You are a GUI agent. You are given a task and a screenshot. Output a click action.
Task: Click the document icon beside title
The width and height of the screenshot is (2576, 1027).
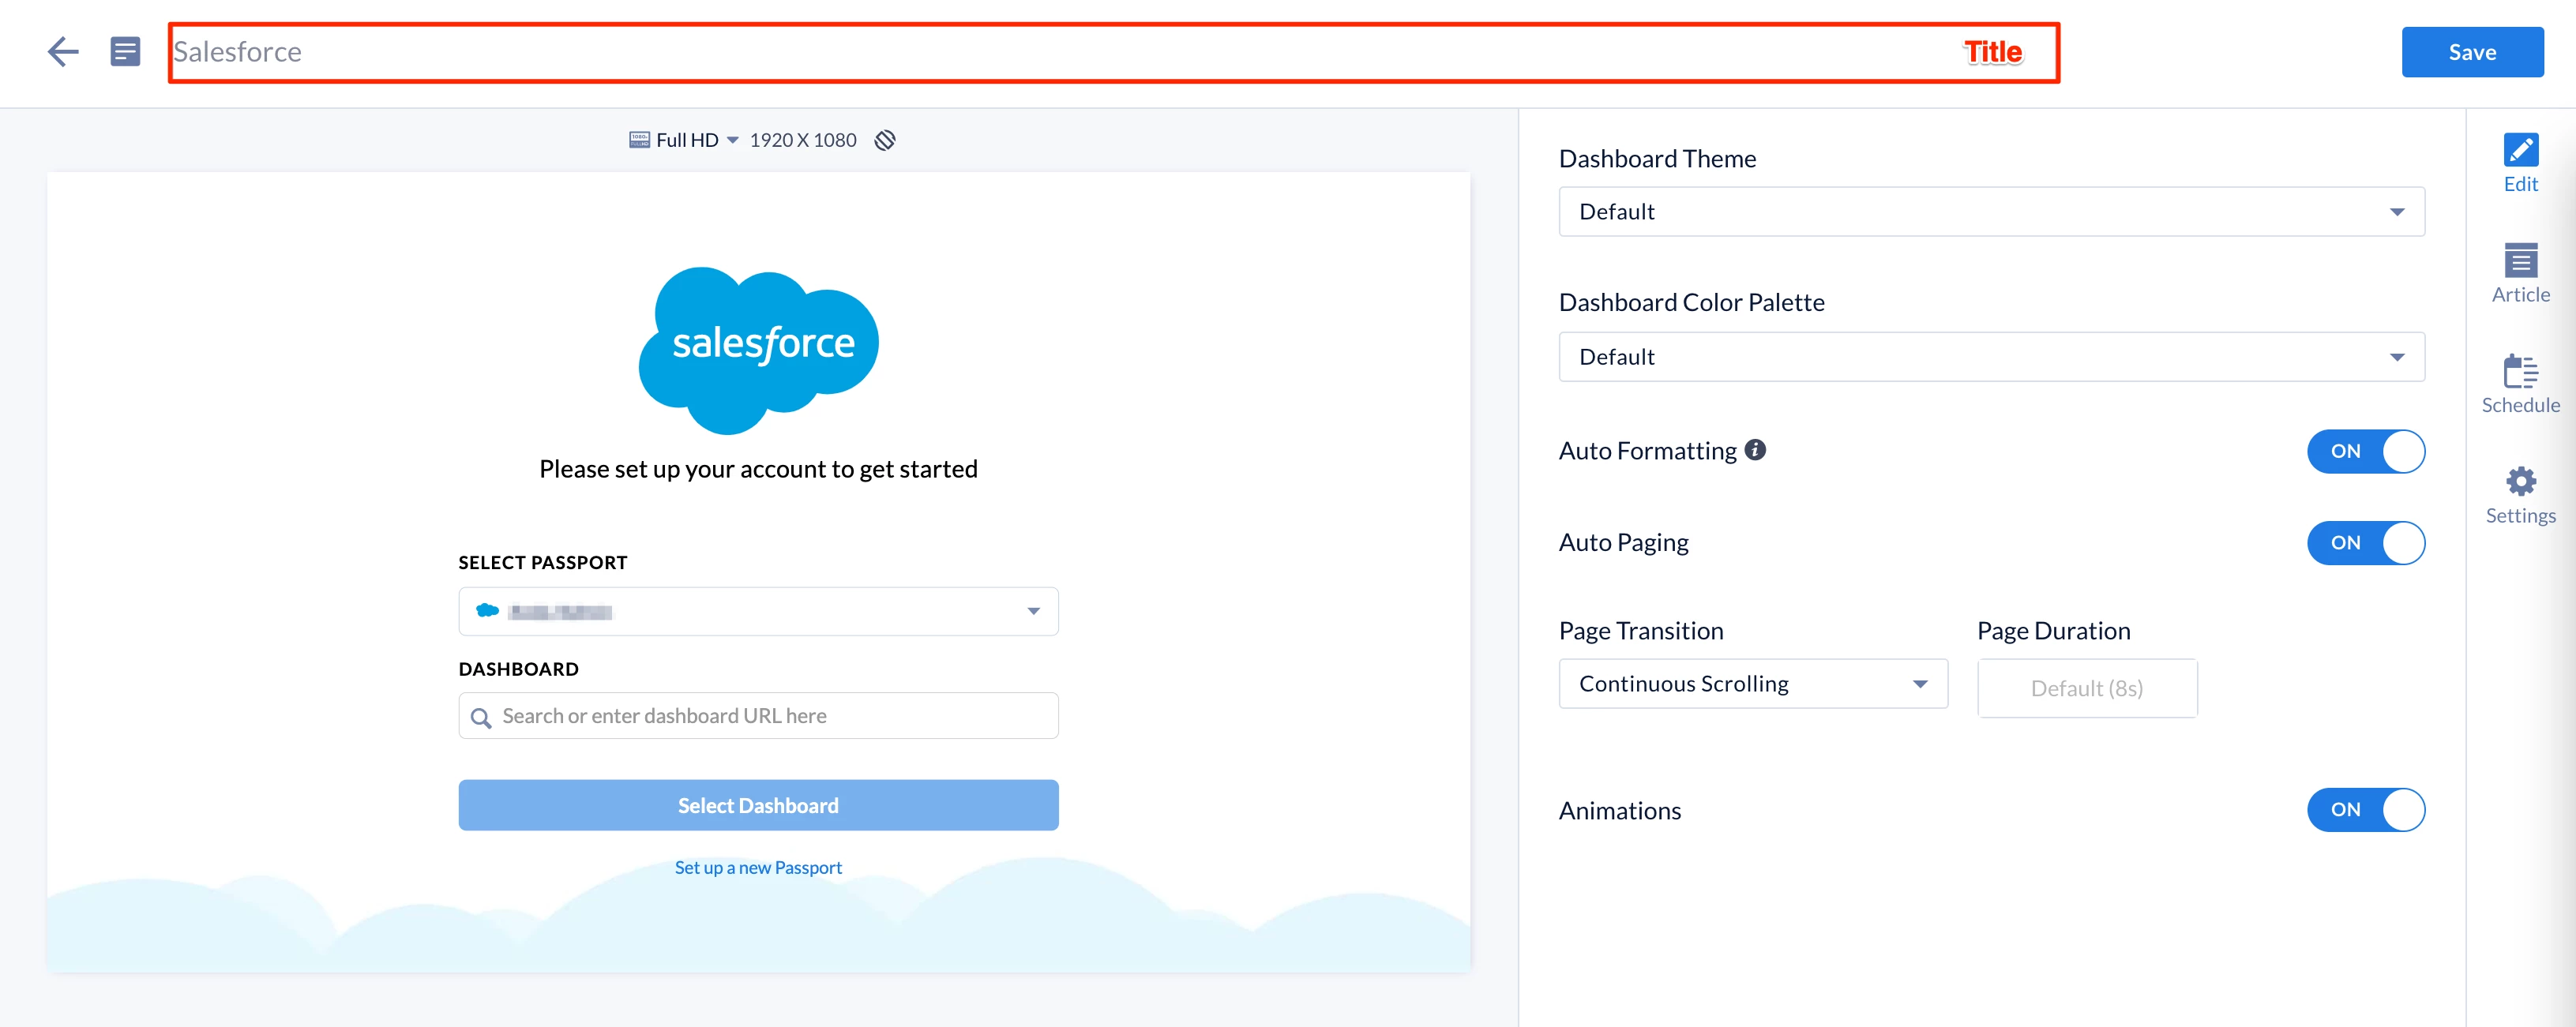click(125, 52)
